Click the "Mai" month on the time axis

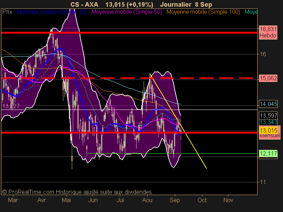coord(66,200)
